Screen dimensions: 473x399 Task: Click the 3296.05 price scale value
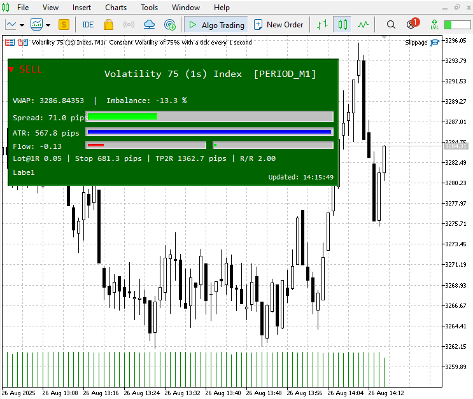[x=456, y=41]
